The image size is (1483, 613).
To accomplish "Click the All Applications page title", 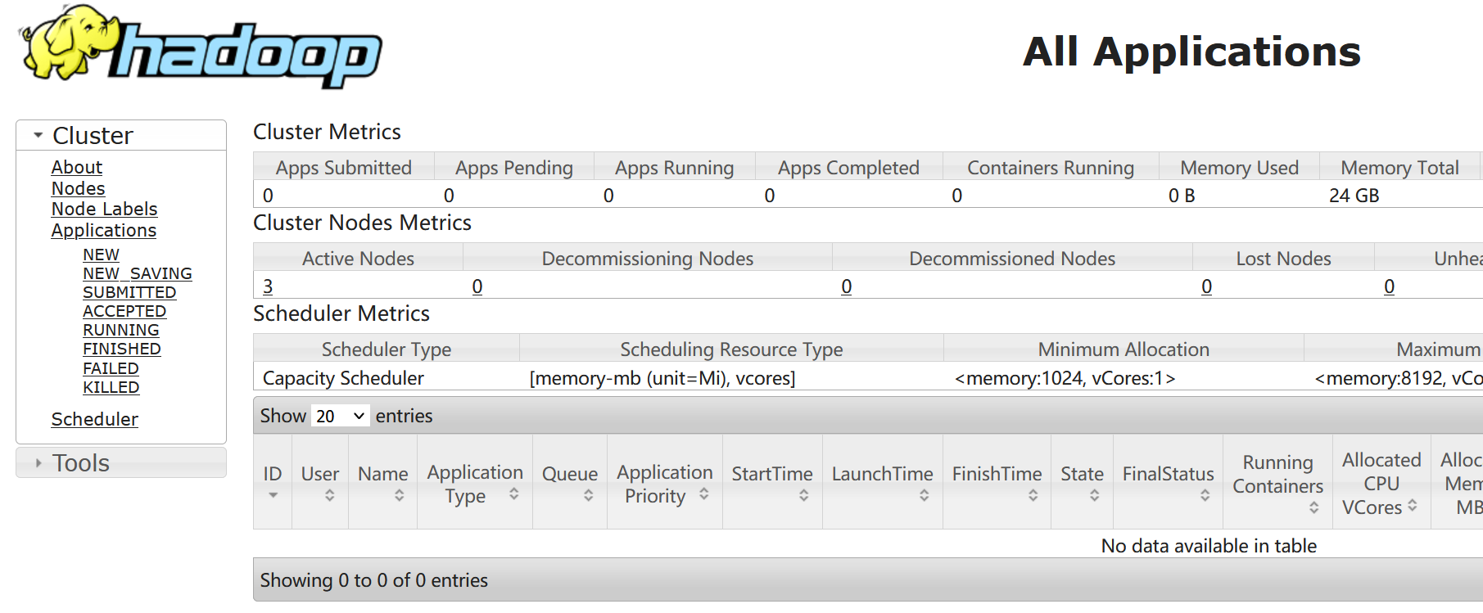I will tap(1191, 52).
